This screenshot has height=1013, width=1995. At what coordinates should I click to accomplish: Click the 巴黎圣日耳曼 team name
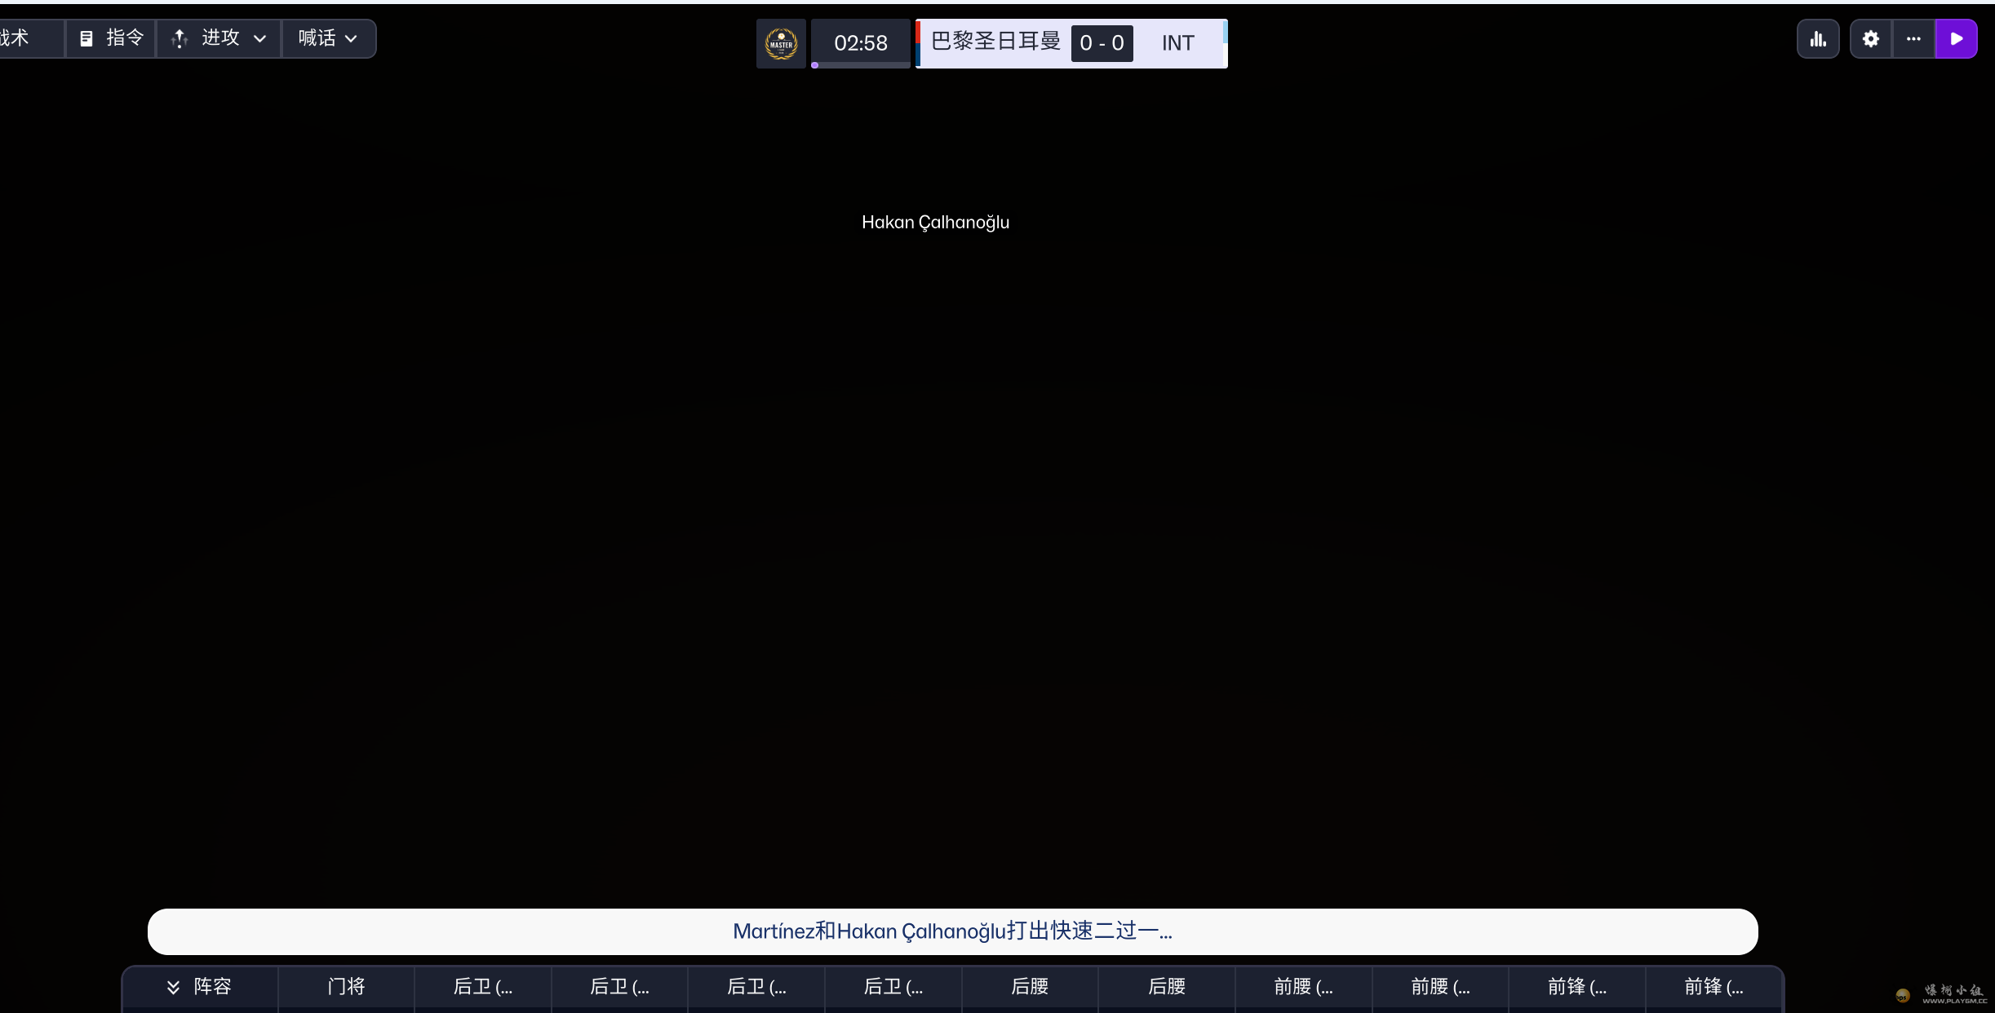coord(995,42)
